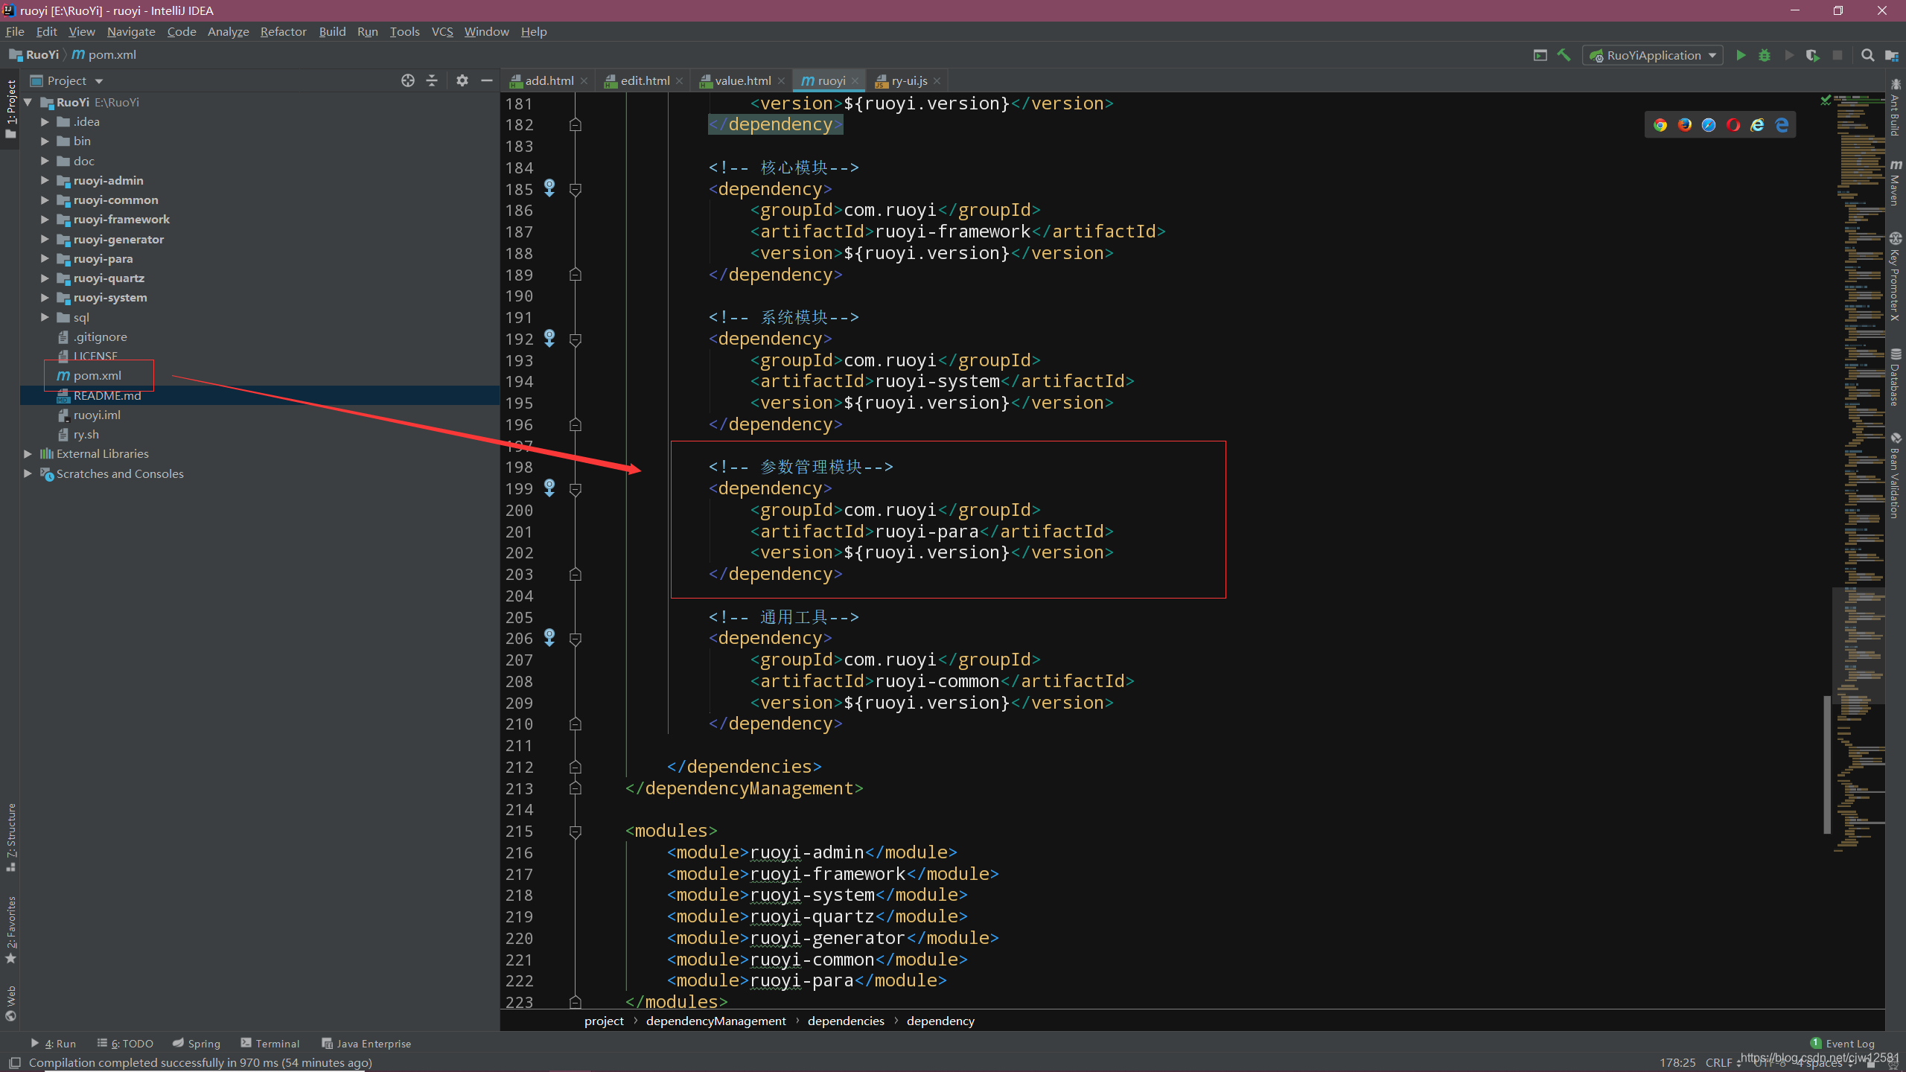The image size is (1906, 1072).
Task: Run RuoYiApplication with the green play icon
Action: click(1741, 55)
